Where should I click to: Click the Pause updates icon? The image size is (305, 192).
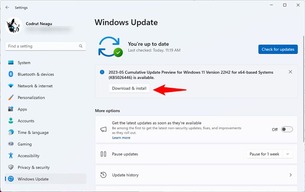tap(103, 154)
